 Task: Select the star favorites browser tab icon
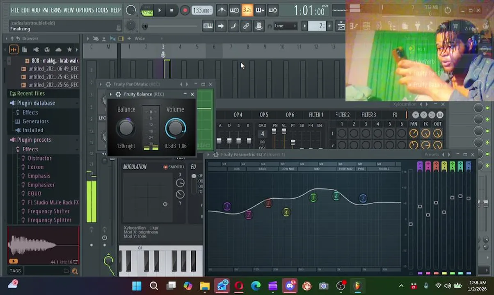coord(69,50)
